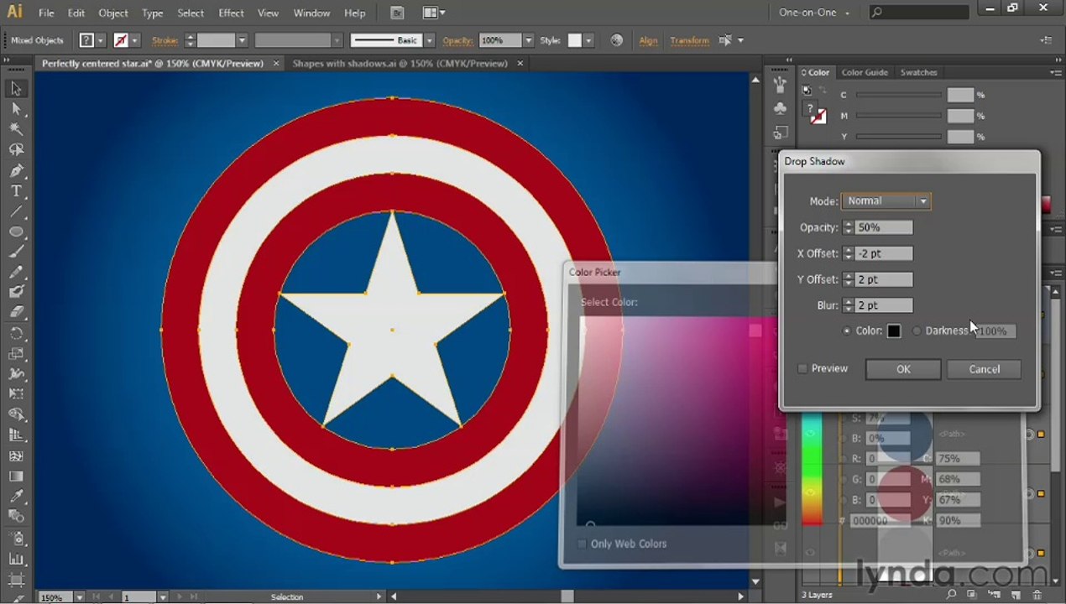The height and width of the screenshot is (604, 1066).
Task: Select the Eraser tool
Action: (x=16, y=313)
